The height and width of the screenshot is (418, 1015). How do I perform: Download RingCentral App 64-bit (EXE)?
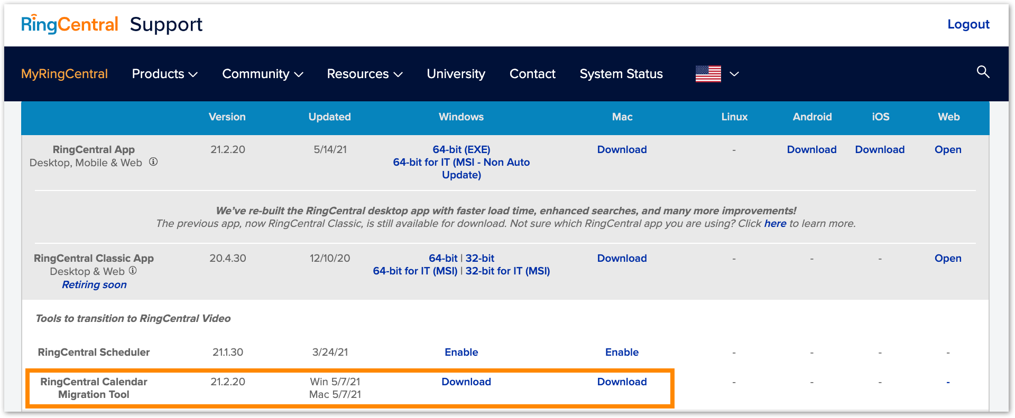click(461, 149)
